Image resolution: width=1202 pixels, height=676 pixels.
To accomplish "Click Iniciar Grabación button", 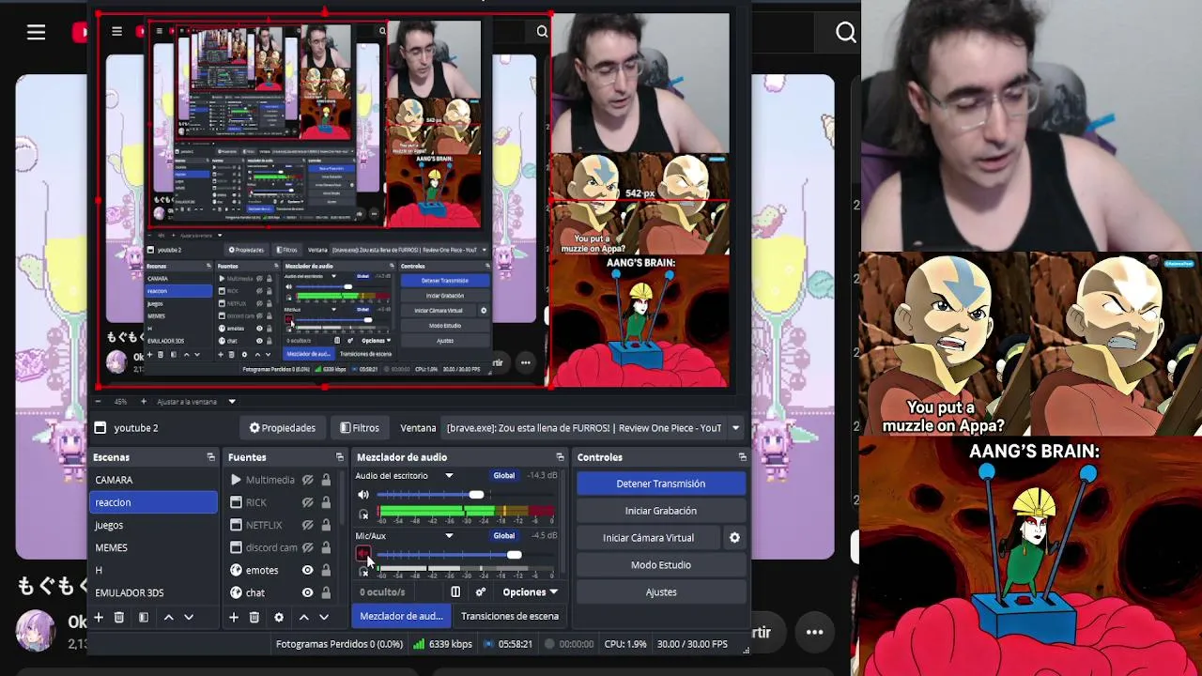I will [661, 511].
